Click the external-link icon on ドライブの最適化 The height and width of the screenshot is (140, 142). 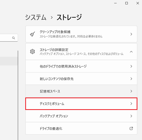click(x=131, y=129)
